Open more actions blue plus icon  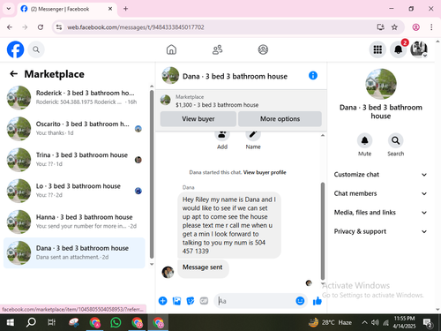point(163,301)
